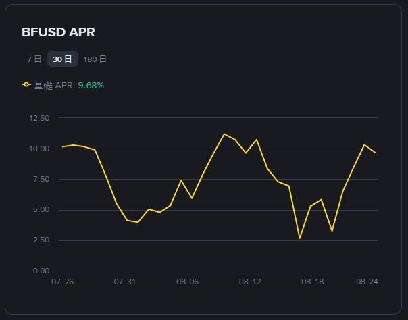Switch to the 7日 time range
Image resolution: width=408 pixels, height=320 pixels.
(x=34, y=59)
